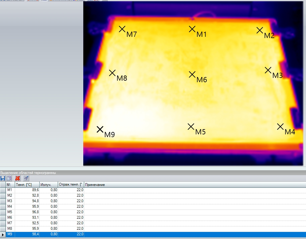Select the M9 cross marker on the thermogram
This screenshot has height=239, width=306.
click(x=100, y=129)
